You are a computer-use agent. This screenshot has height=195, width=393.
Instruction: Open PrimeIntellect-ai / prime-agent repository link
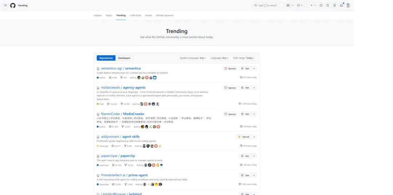tap(124, 175)
